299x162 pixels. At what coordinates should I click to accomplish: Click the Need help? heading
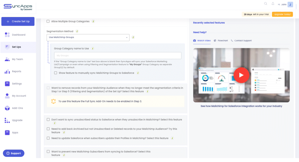coord(200,32)
